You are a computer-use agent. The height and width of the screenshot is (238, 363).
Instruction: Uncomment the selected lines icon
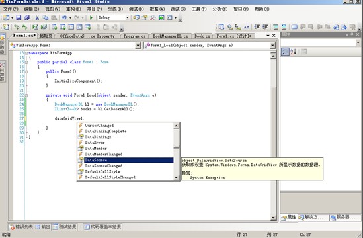click(x=284, y=27)
